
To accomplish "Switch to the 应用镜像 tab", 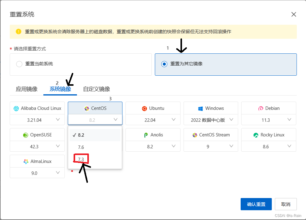I will click(x=27, y=89).
